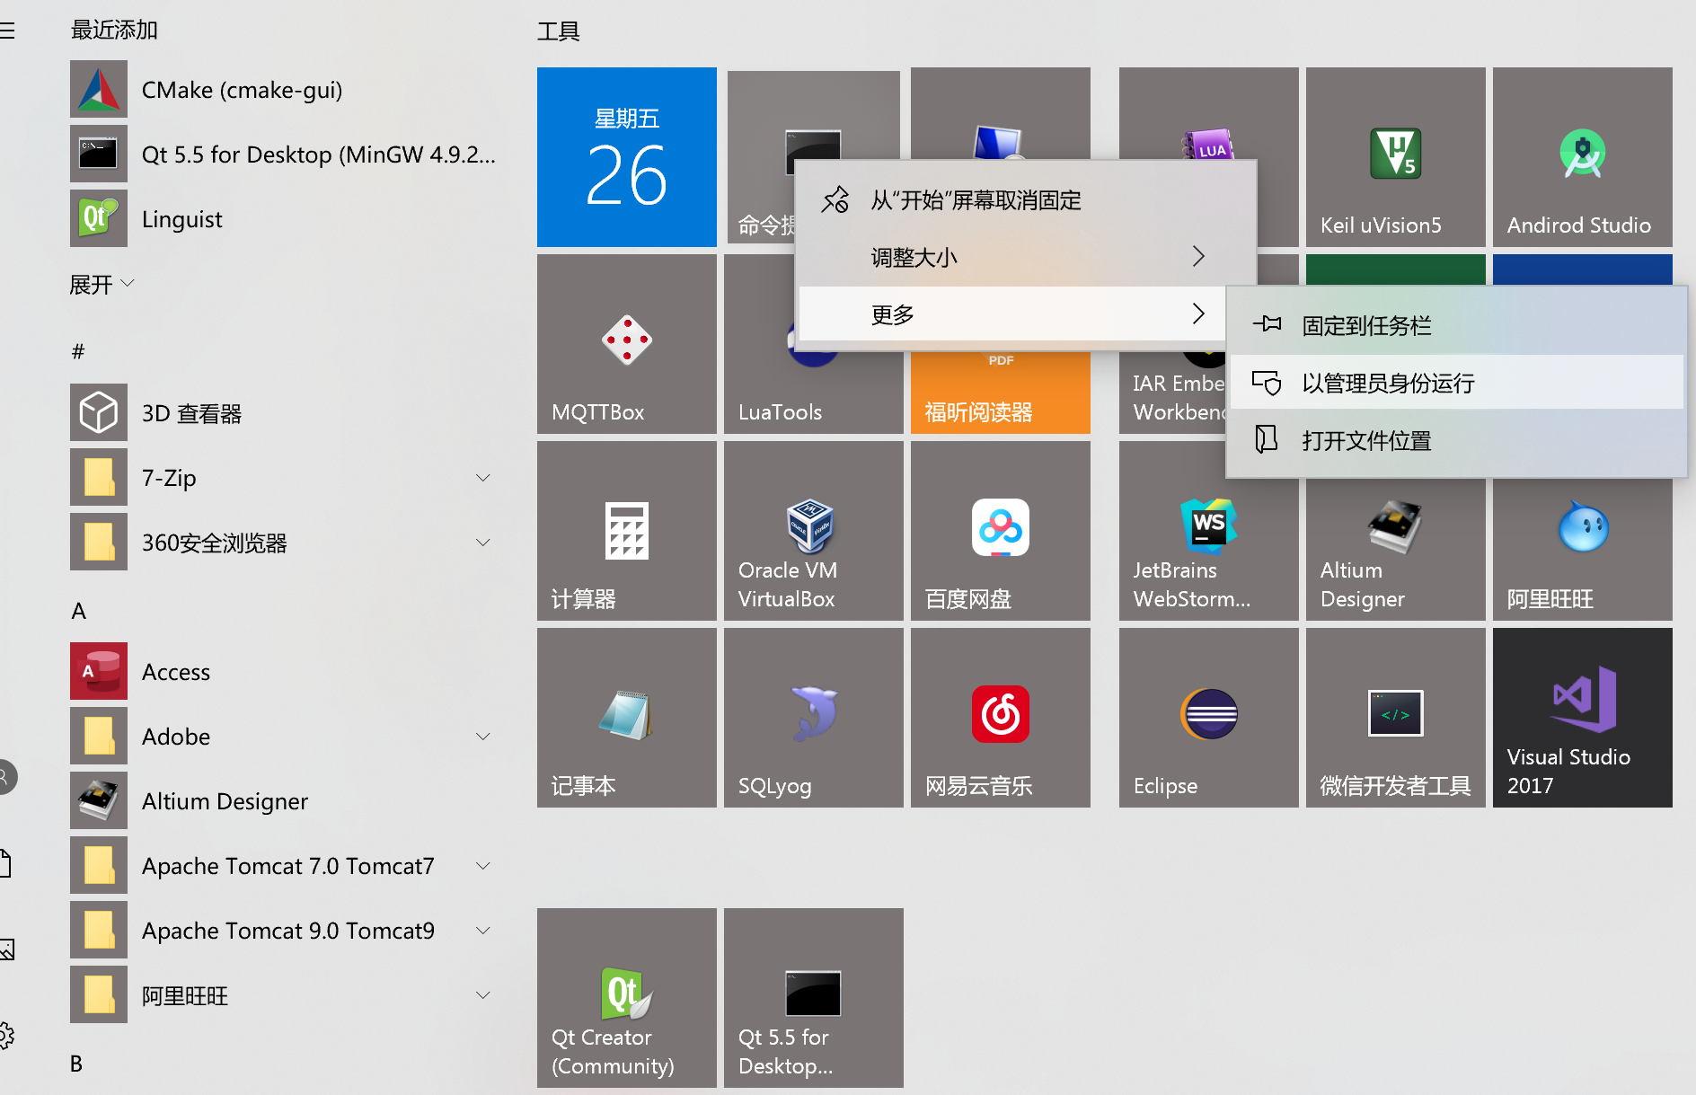This screenshot has width=1696, height=1095.
Task: Launch Oracle VM VirtualBox tile
Action: click(814, 531)
